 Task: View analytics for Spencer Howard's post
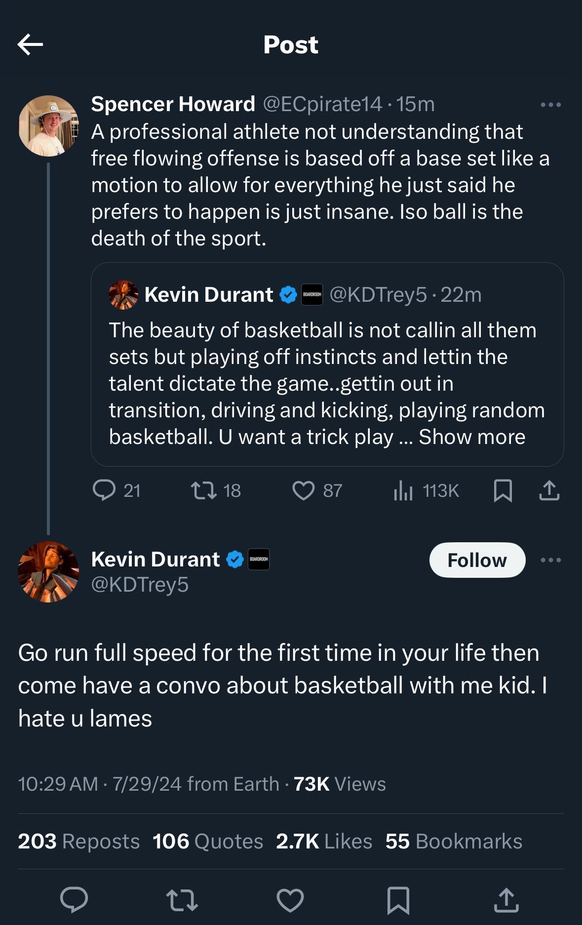pyautogui.click(x=403, y=490)
